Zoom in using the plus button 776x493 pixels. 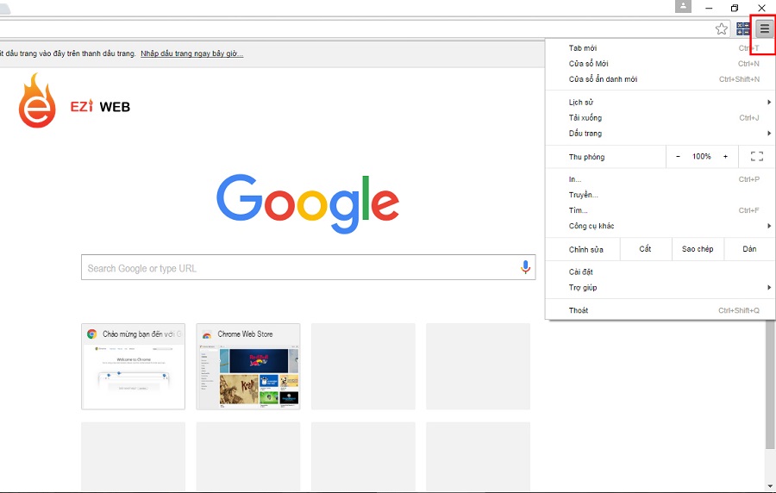point(725,157)
